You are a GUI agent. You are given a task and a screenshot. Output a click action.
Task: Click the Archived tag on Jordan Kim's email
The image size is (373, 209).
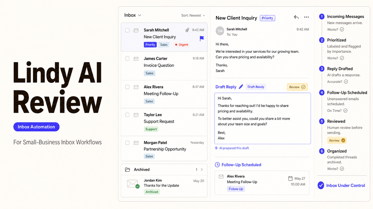(x=152, y=192)
